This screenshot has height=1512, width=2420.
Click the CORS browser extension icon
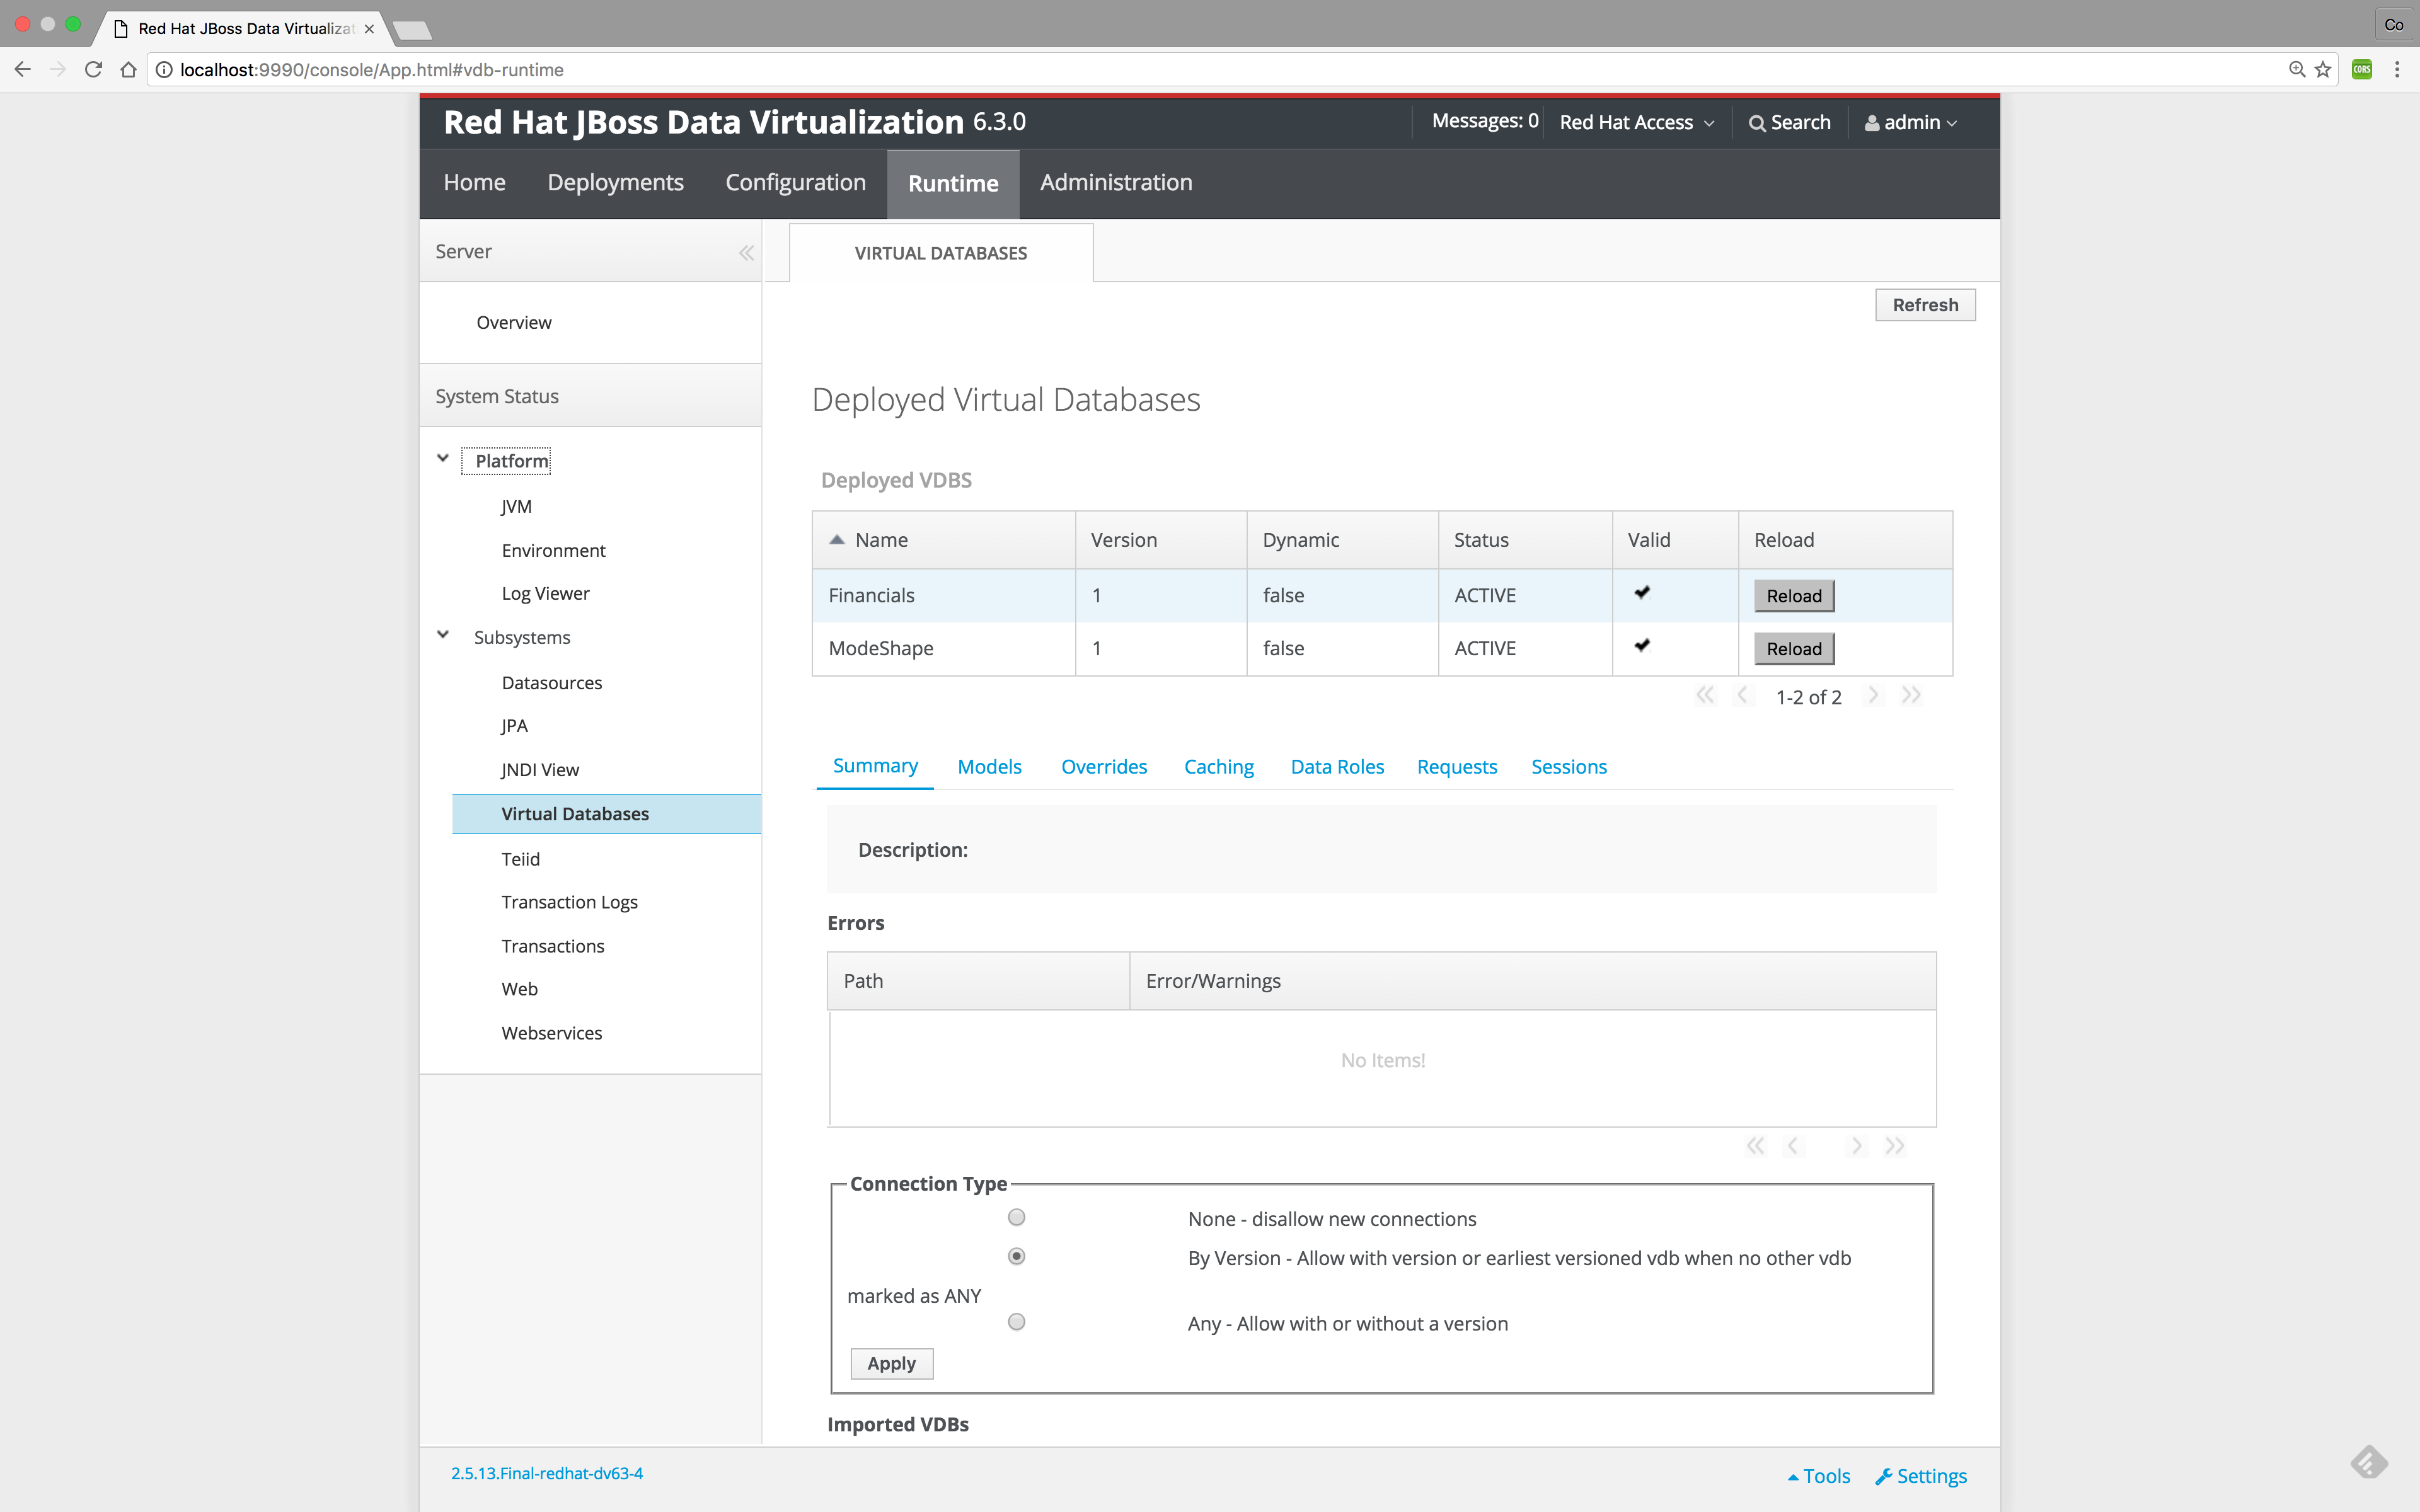[x=2360, y=69]
